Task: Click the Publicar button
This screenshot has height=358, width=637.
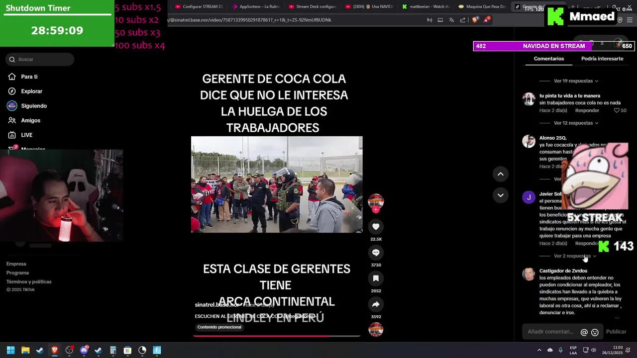Action: [616, 332]
